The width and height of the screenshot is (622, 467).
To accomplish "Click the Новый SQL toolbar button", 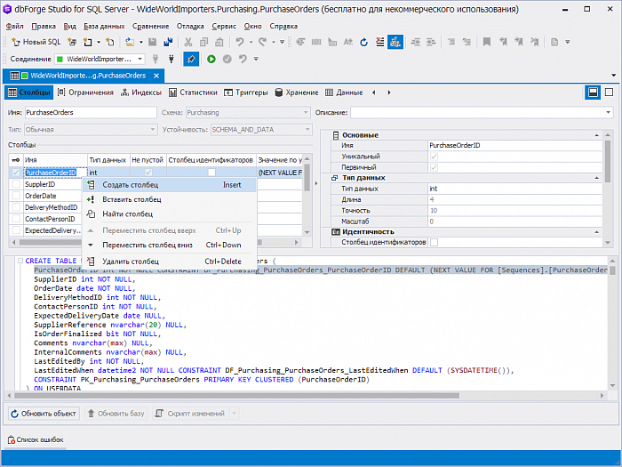I will pos(36,42).
